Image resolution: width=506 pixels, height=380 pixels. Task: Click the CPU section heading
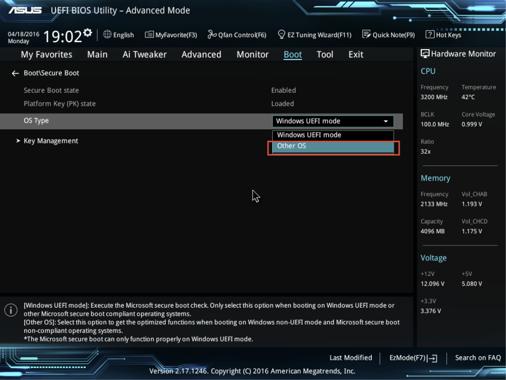(428, 71)
